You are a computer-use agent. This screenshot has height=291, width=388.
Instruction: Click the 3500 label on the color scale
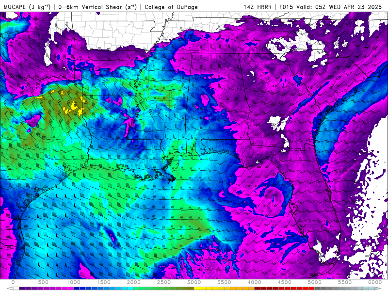pos(224,282)
